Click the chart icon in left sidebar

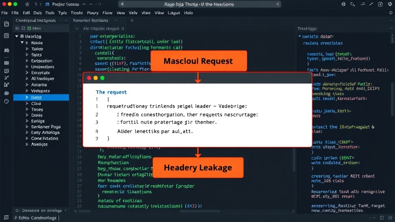(7, 84)
